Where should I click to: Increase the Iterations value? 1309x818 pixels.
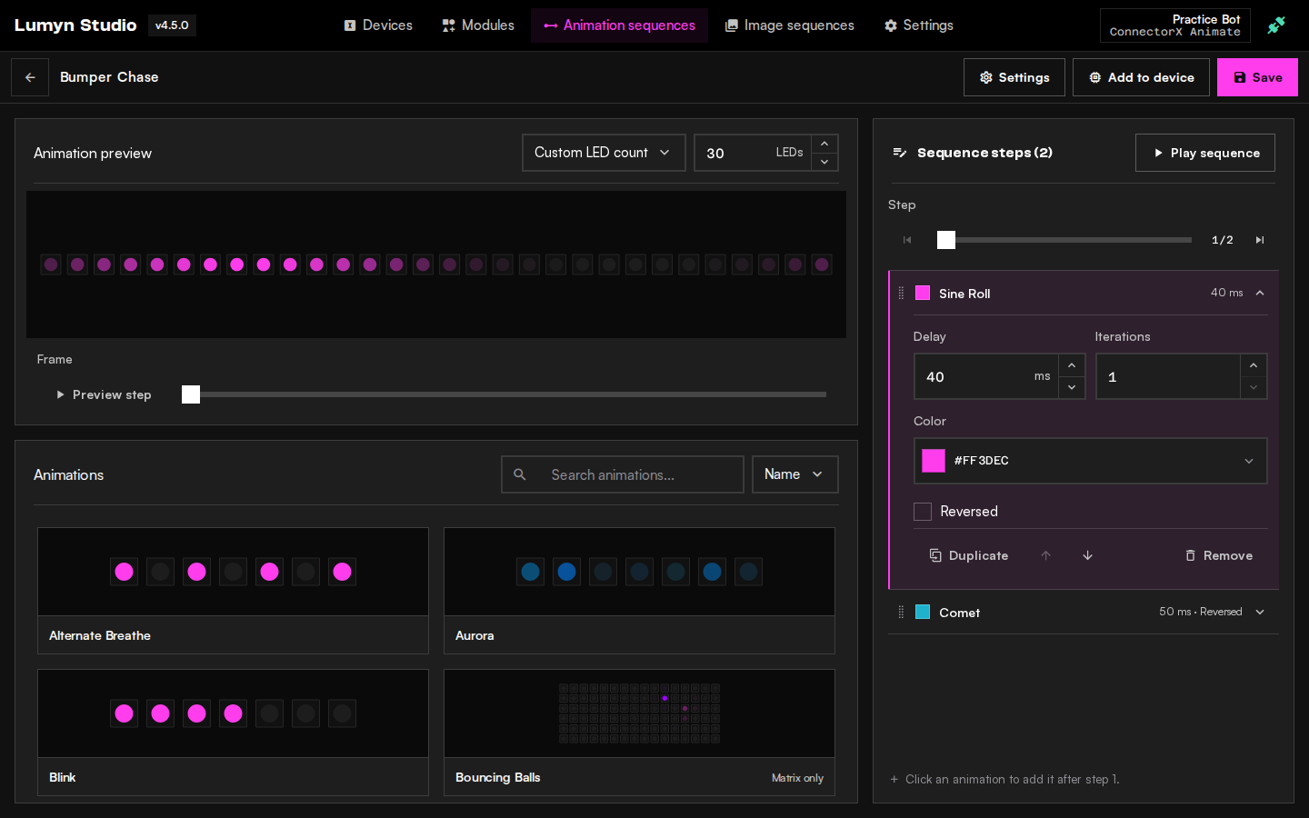[1254, 365]
